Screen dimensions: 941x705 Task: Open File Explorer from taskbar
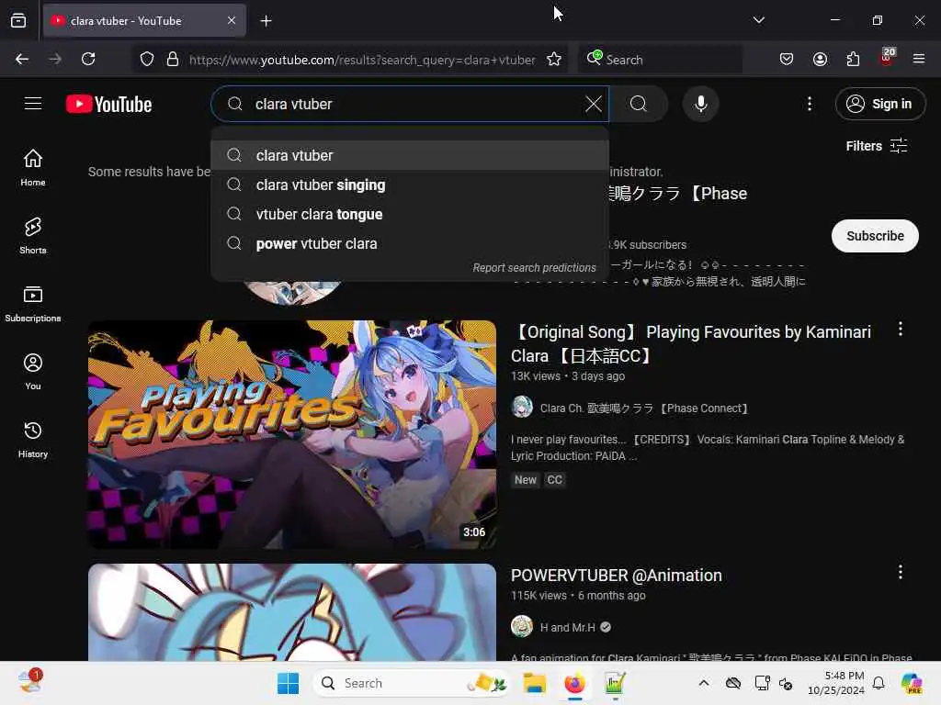pos(534,683)
